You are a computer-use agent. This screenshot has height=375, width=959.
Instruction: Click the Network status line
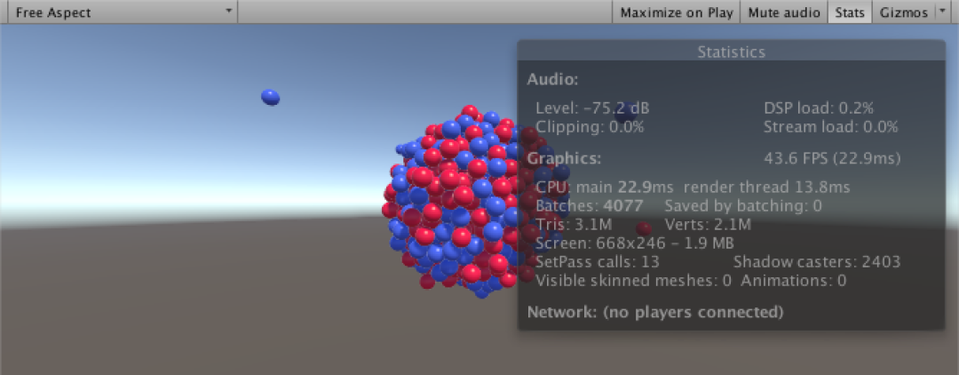(655, 312)
